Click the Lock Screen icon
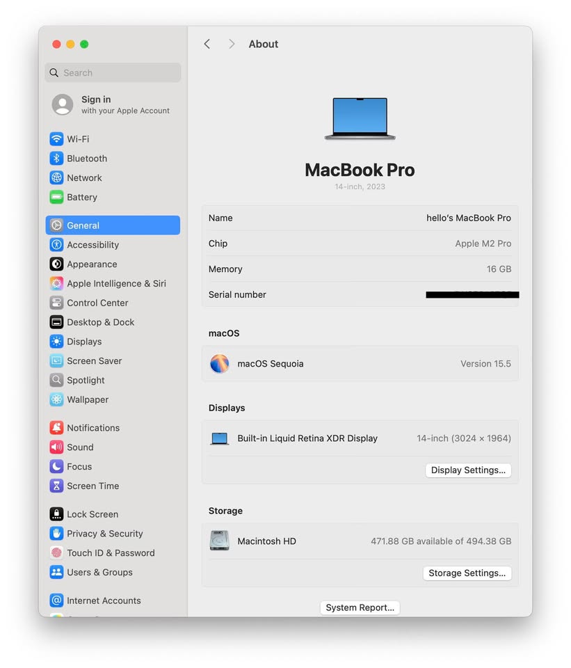This screenshot has height=668, width=571. click(56, 514)
